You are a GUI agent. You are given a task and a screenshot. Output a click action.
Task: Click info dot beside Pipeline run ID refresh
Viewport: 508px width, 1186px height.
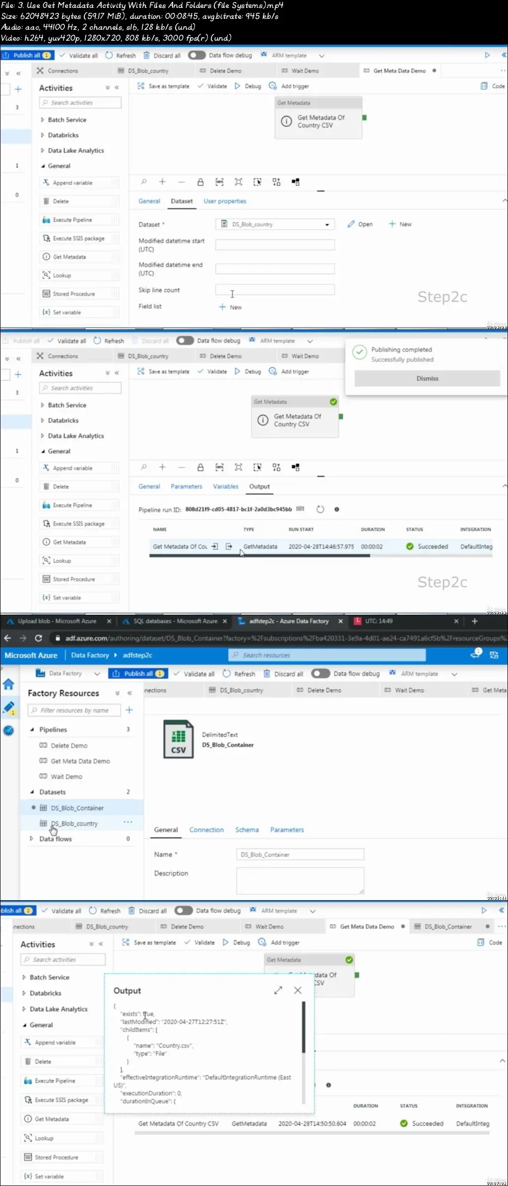337,510
